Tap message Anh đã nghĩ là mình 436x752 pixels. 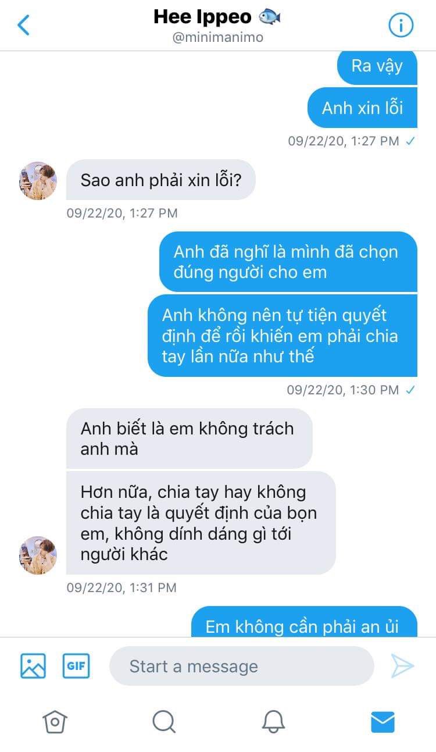coord(288,262)
